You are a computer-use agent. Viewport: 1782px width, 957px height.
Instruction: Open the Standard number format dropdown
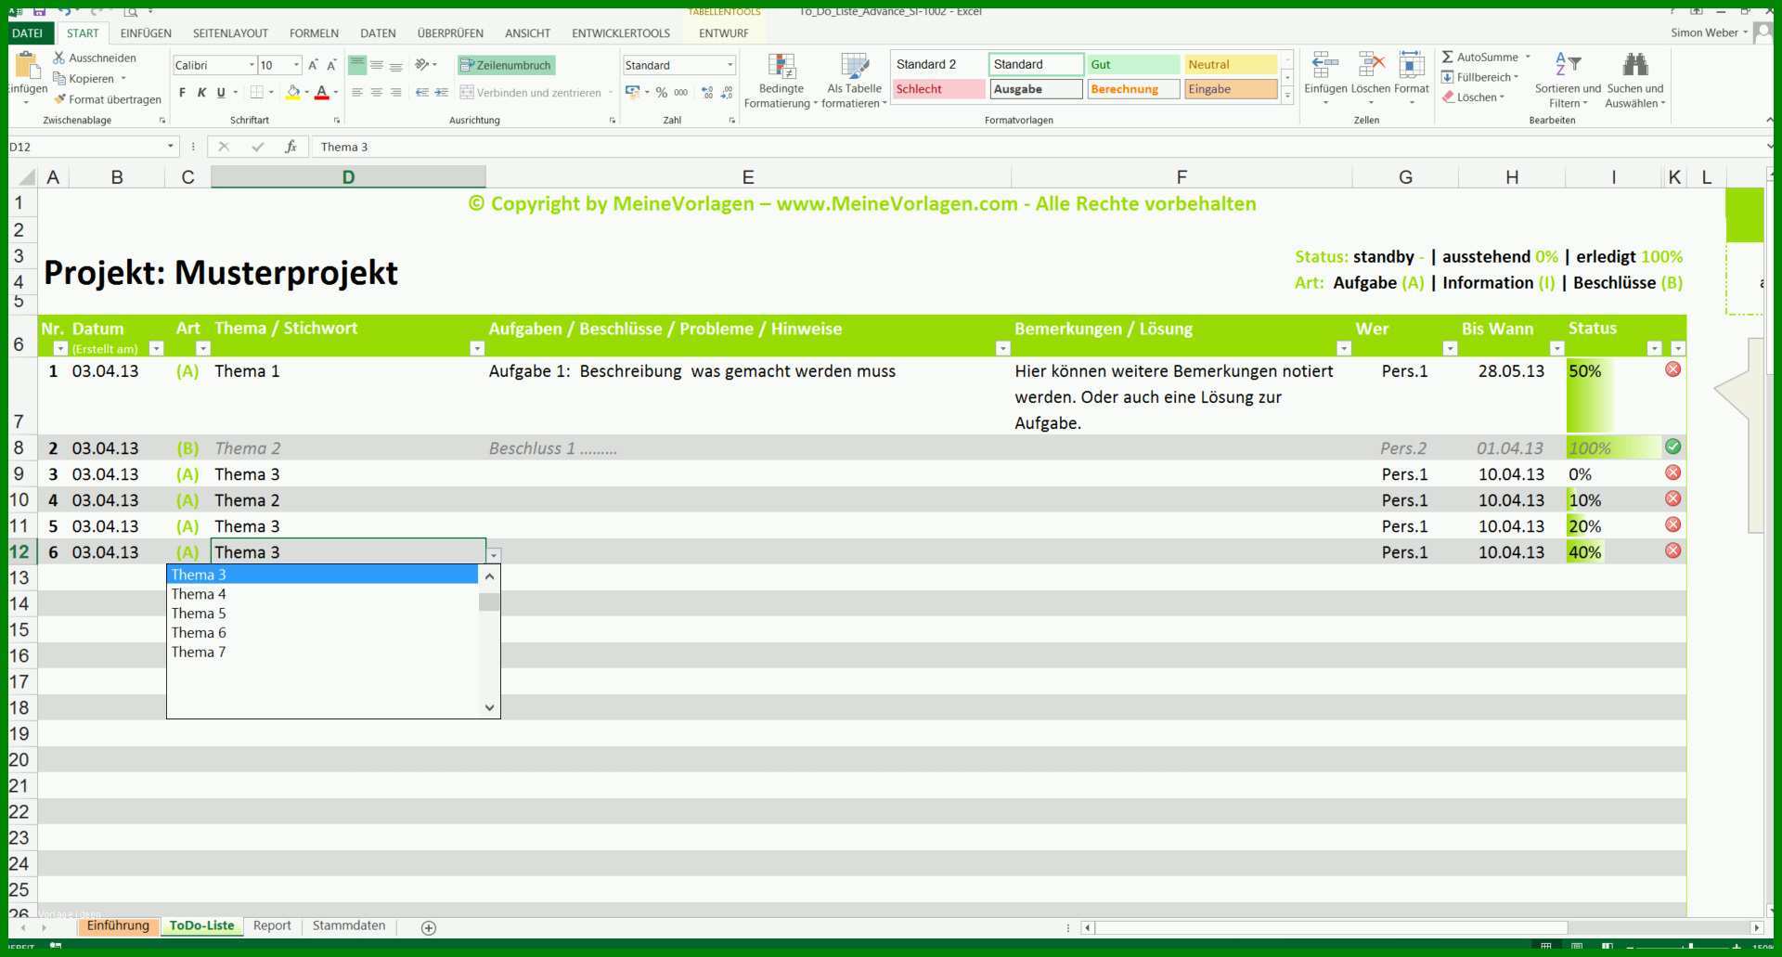(730, 65)
